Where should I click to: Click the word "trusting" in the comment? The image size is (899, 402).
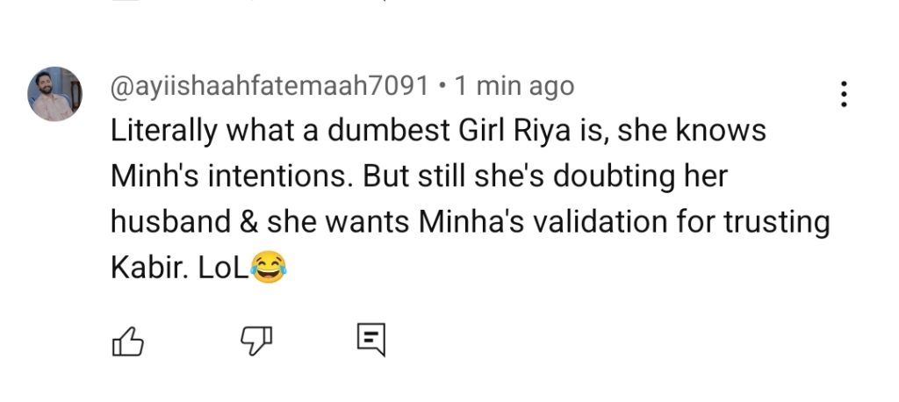[x=777, y=223]
